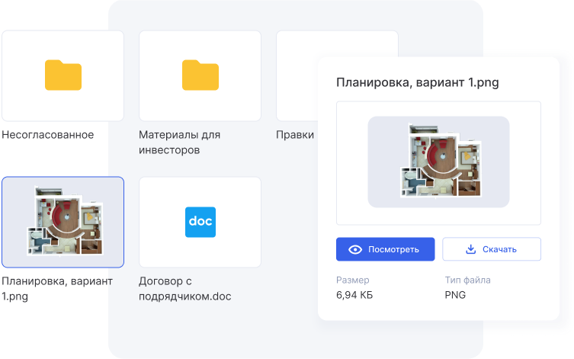Click the eye icon in Посмотреть button

point(354,249)
